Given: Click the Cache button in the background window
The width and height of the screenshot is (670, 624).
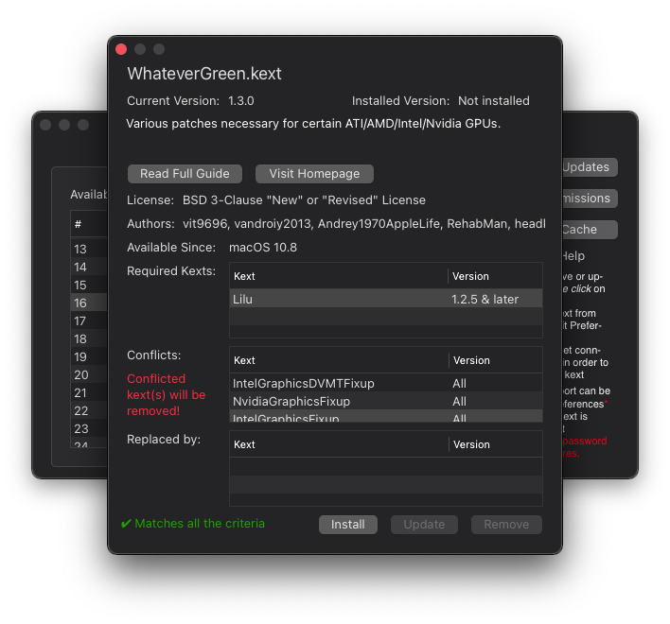Looking at the screenshot, I should coord(590,230).
